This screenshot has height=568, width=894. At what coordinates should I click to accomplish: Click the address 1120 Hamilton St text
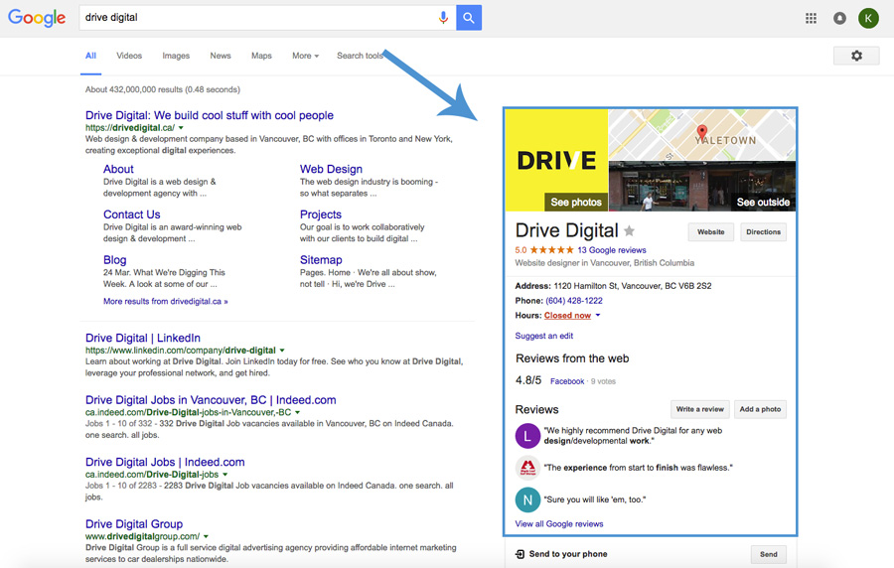633,286
